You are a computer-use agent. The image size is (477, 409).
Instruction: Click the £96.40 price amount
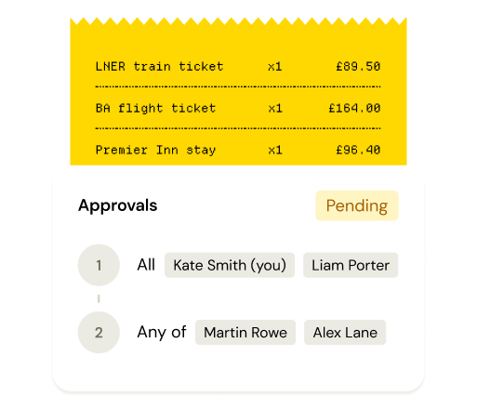358,150
